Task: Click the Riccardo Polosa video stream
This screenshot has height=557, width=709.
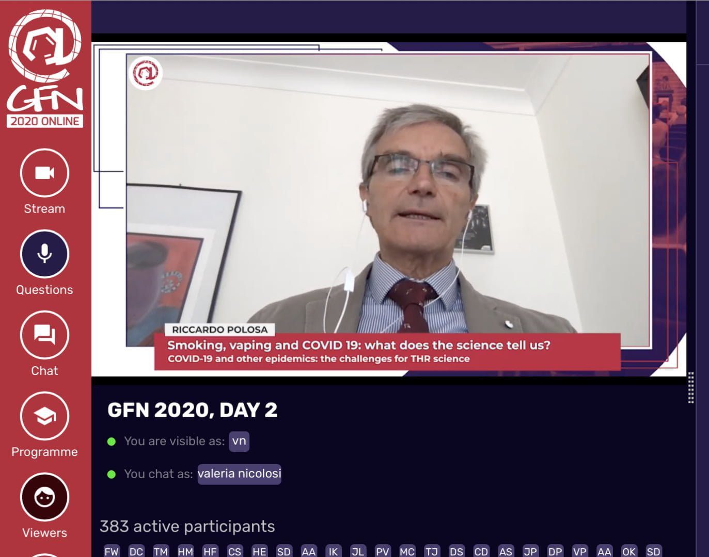Action: click(x=389, y=209)
